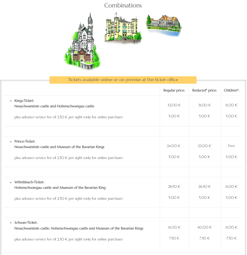Select Schwan-Ticket regular service fee 7,50 €
Viewport: 247px width, 255px height.
point(174,238)
